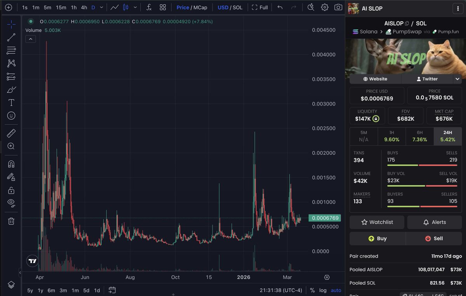Set chart range to 6m
The width and height of the screenshot is (466, 296).
[51, 290]
